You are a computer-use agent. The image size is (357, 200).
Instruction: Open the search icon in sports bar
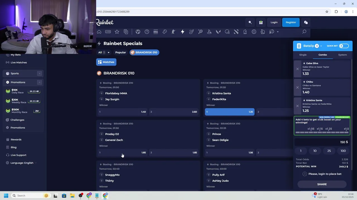click(x=304, y=32)
